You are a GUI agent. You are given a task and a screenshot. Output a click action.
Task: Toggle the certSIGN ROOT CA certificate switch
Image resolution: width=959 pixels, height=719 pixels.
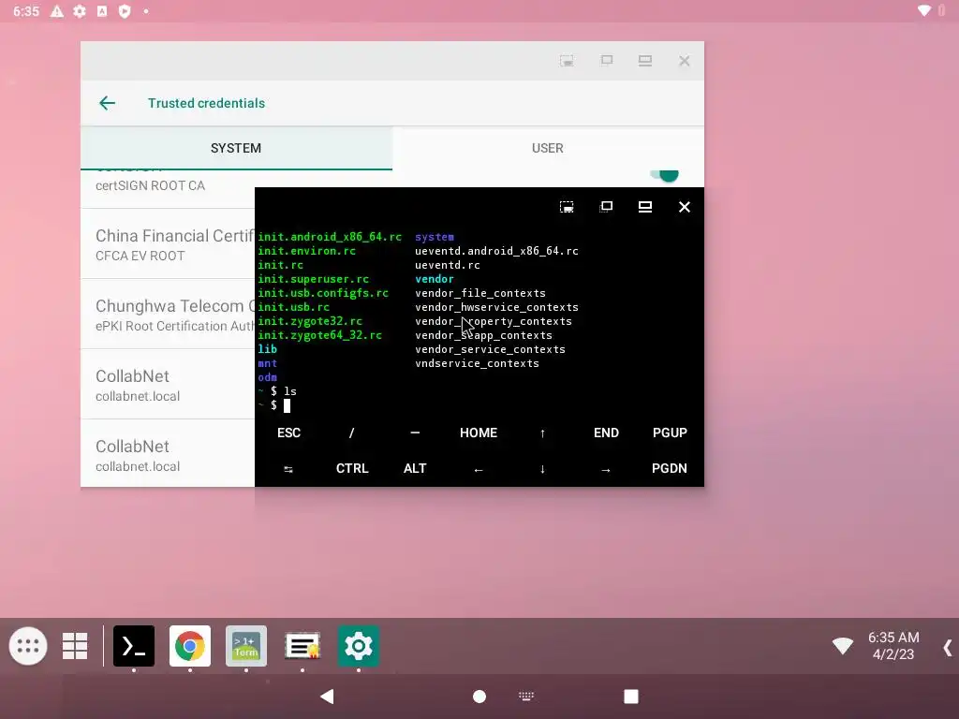(665, 175)
